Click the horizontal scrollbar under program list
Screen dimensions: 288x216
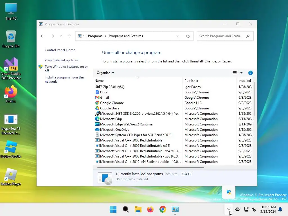150,167
